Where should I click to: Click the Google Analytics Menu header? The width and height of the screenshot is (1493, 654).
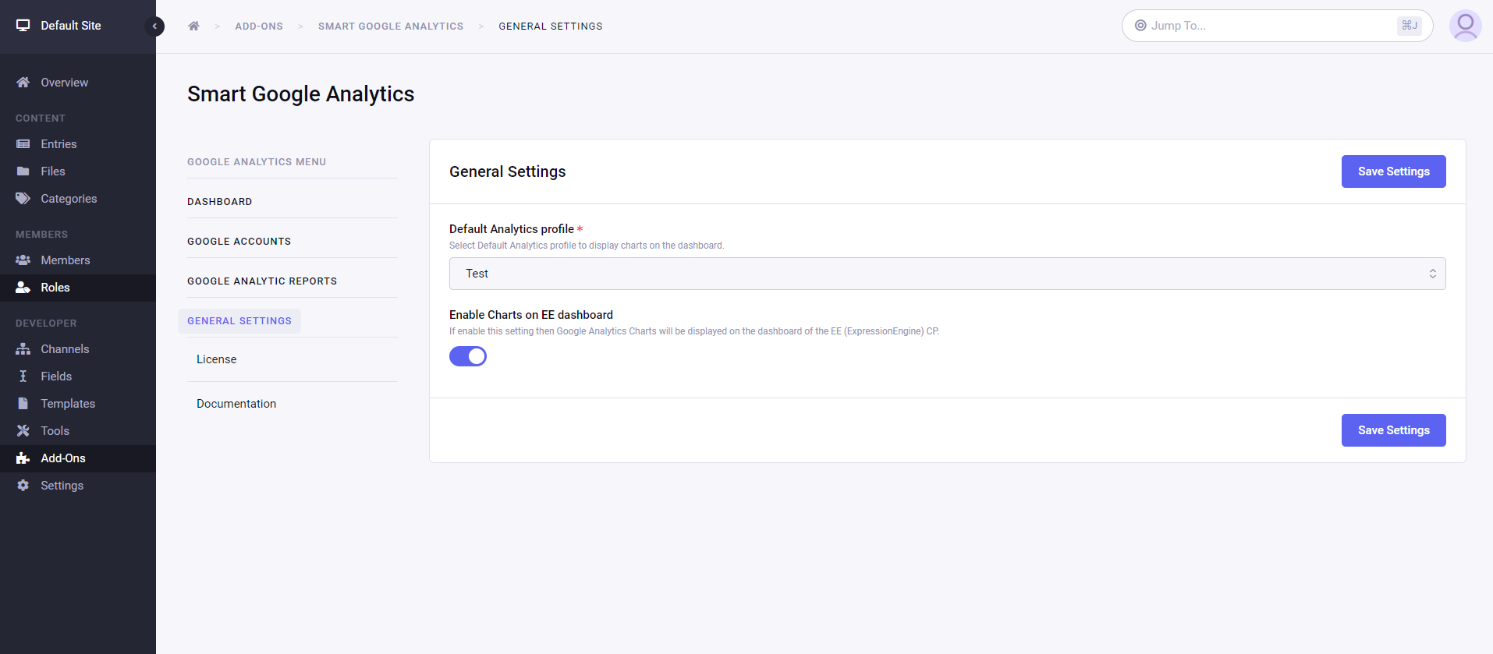(257, 162)
